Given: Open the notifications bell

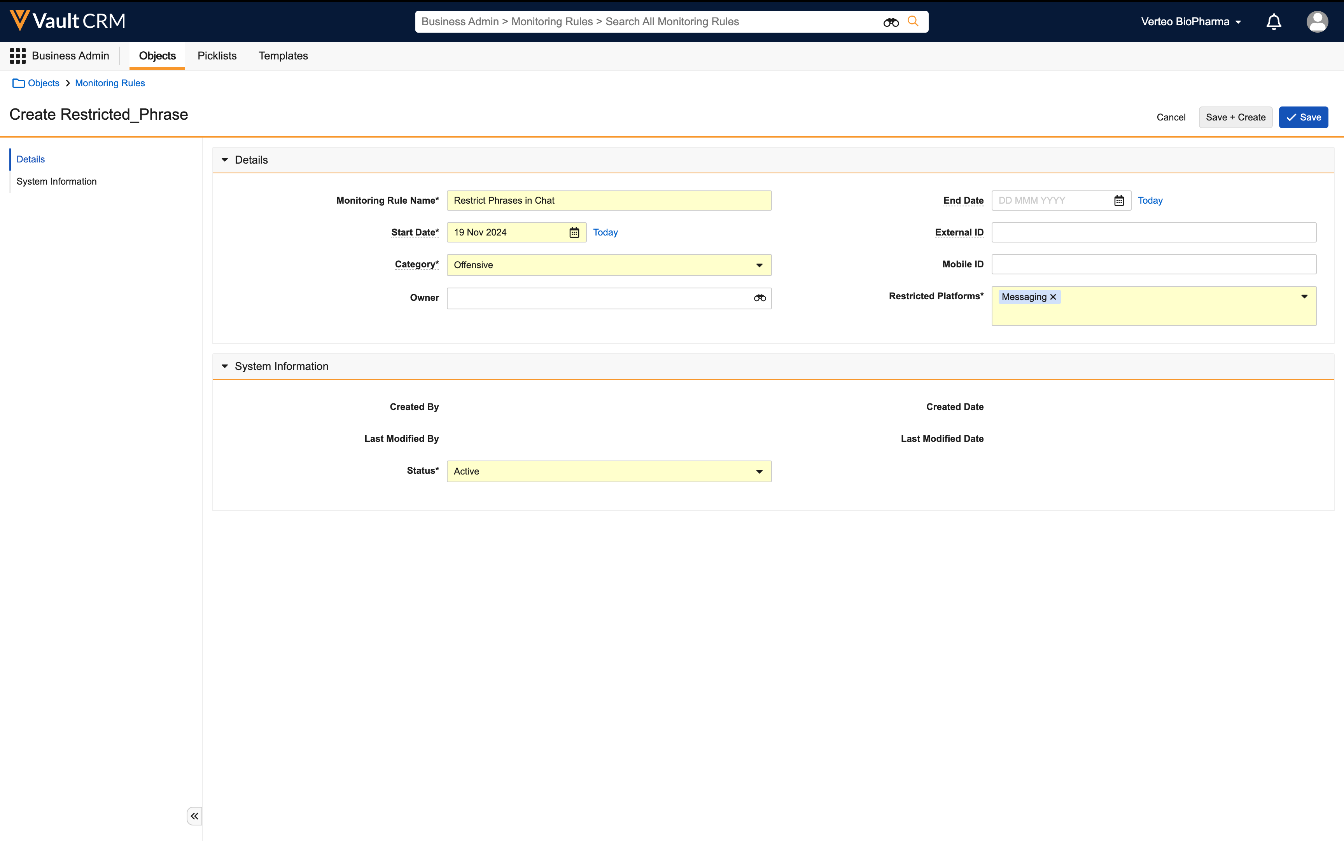Looking at the screenshot, I should coord(1273,22).
